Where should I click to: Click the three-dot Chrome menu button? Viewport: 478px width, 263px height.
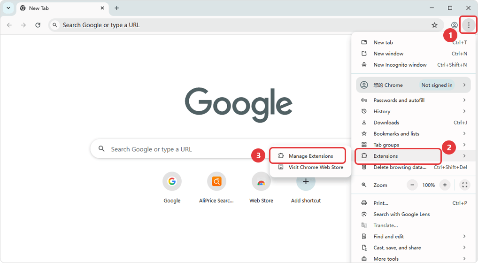pyautogui.click(x=468, y=25)
